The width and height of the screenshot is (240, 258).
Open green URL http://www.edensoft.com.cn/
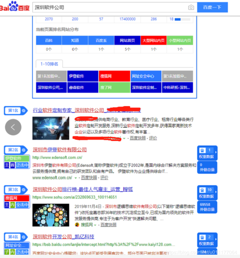coord(57,157)
